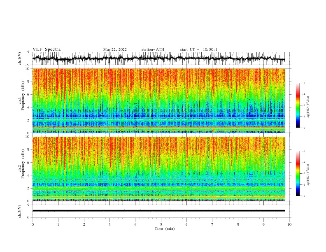326x252 pixels.
Task: Click the ch.2 colorbar "log(PSD)(V²/Hz)" label
Action: (308, 175)
